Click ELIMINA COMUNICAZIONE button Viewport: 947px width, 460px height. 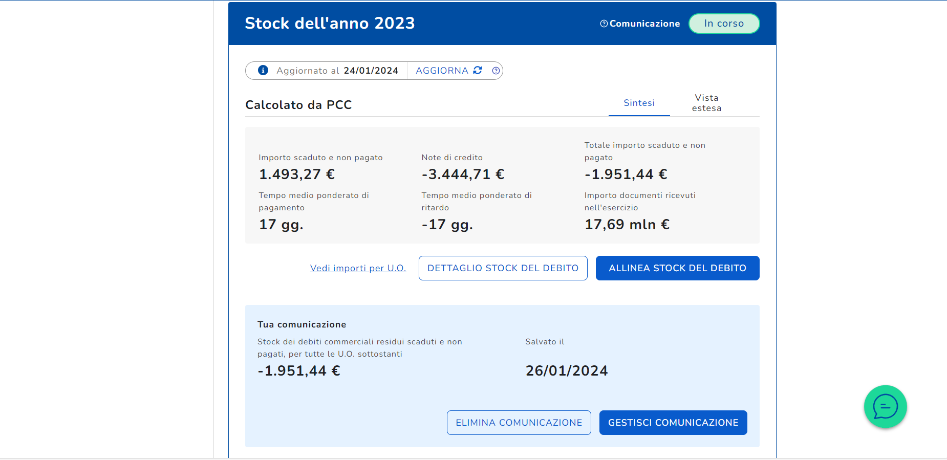tap(519, 423)
